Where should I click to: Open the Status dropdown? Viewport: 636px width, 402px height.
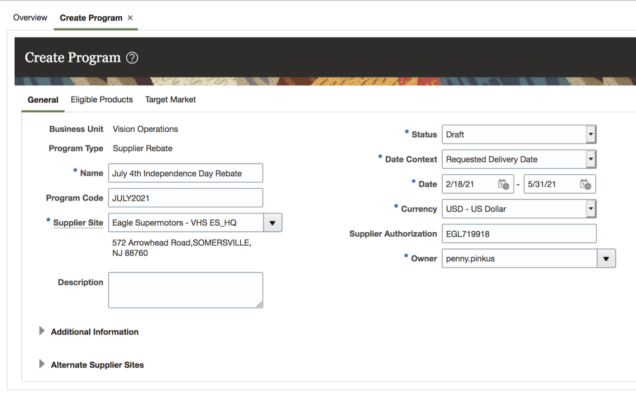click(x=591, y=135)
